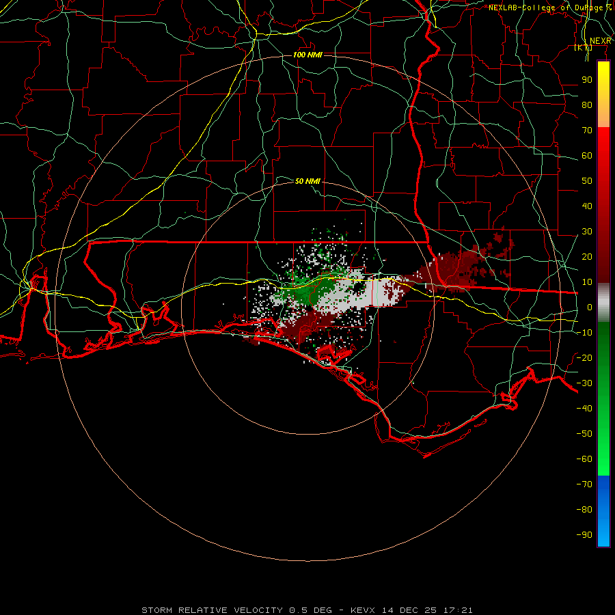Screen dimensions: 615x615
Task: Select the 80 value on the velocity scale
Action: [587, 105]
